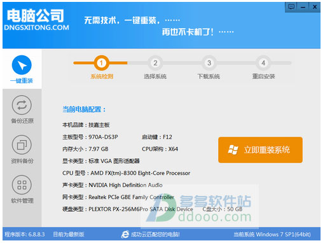This screenshot has height=243, width=325.
Task: Select step 4 重启安装 circle
Action: tap(263, 63)
